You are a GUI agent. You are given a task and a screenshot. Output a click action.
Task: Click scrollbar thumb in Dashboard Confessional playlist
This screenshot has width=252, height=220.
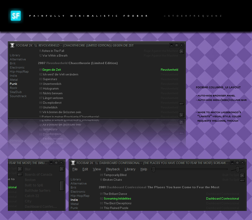(242, 180)
